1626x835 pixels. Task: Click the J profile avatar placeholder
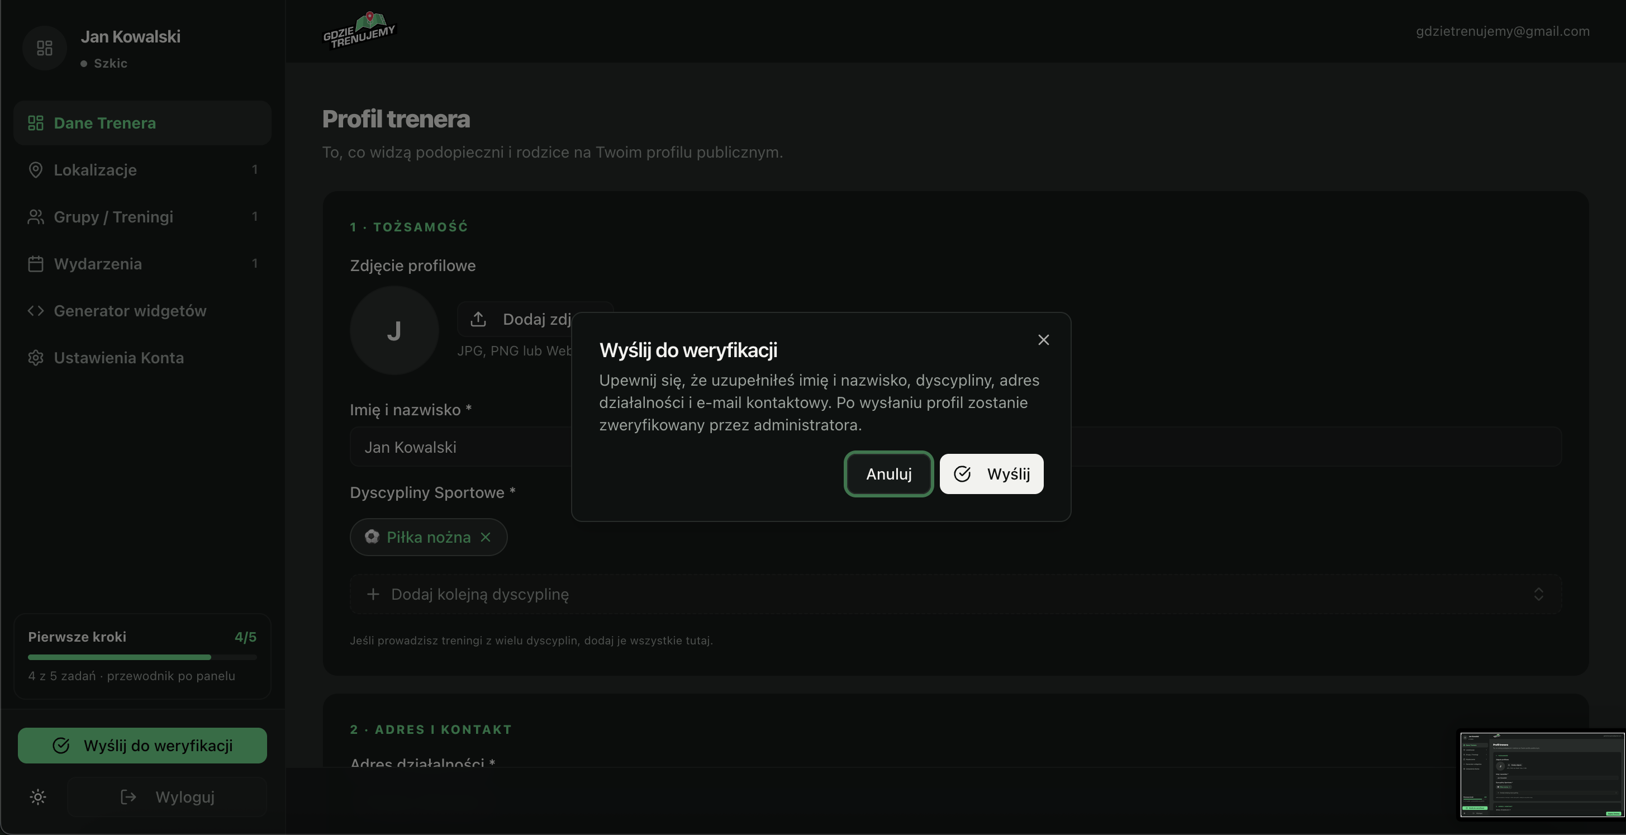[x=394, y=330]
